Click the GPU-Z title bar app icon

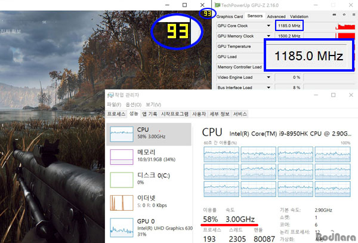pyautogui.click(x=217, y=5)
